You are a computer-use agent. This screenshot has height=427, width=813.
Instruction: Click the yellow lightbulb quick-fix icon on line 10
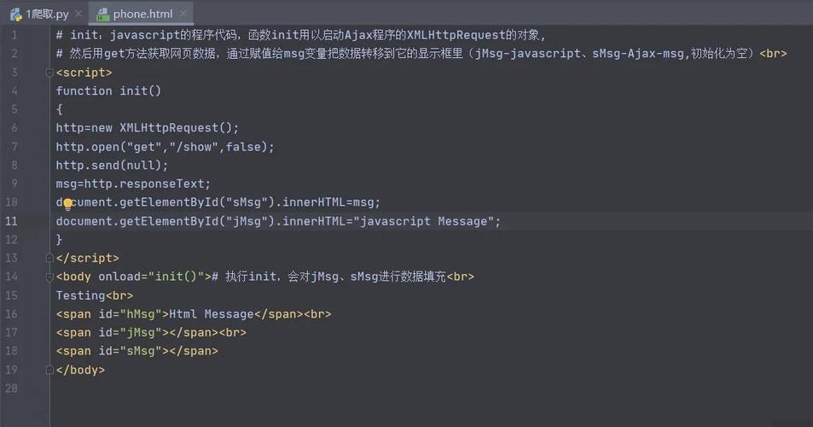click(67, 203)
